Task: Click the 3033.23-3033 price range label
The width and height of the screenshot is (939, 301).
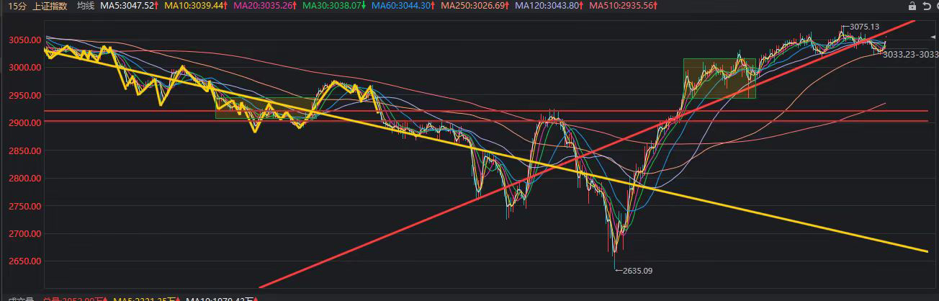Action: [911, 54]
